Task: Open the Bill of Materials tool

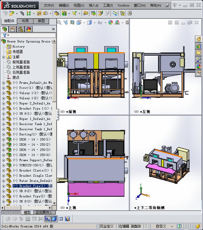Action: 93,13
